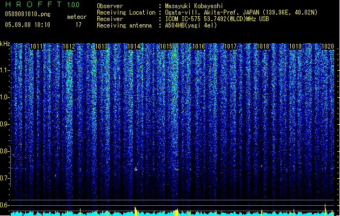The width and height of the screenshot is (340, 216).
Task: Select observer name Masayuki Kobayashi
Action: pos(194,6)
